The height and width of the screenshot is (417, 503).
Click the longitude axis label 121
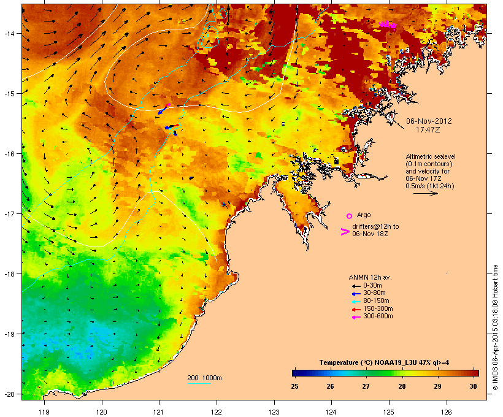(x=159, y=412)
